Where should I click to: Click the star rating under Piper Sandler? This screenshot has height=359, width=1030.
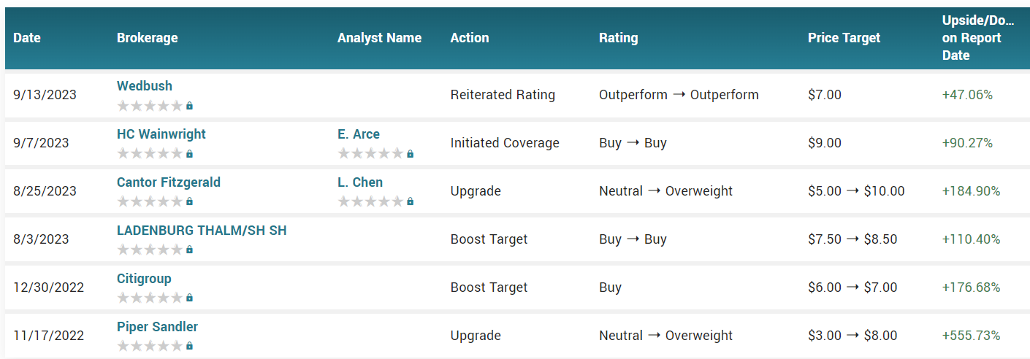click(x=150, y=347)
